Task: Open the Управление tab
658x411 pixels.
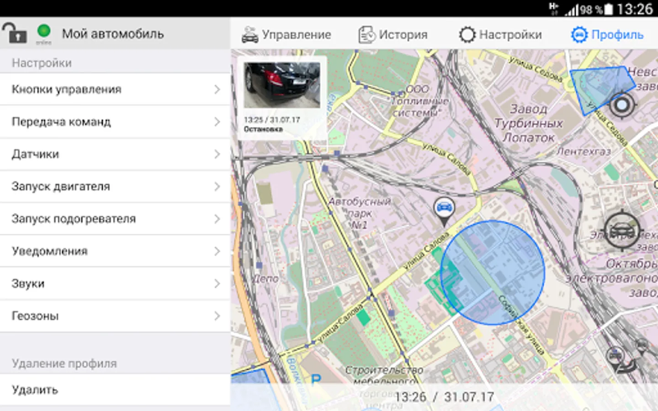Action: pyautogui.click(x=286, y=34)
